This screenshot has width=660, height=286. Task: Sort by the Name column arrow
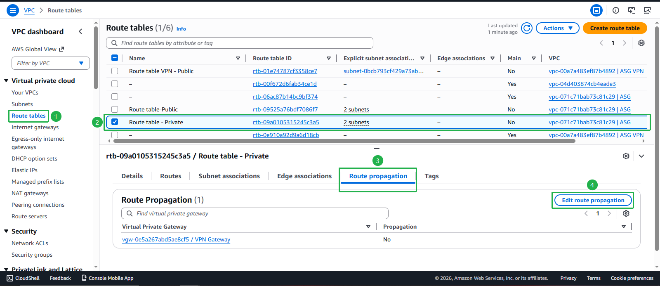[238, 58]
